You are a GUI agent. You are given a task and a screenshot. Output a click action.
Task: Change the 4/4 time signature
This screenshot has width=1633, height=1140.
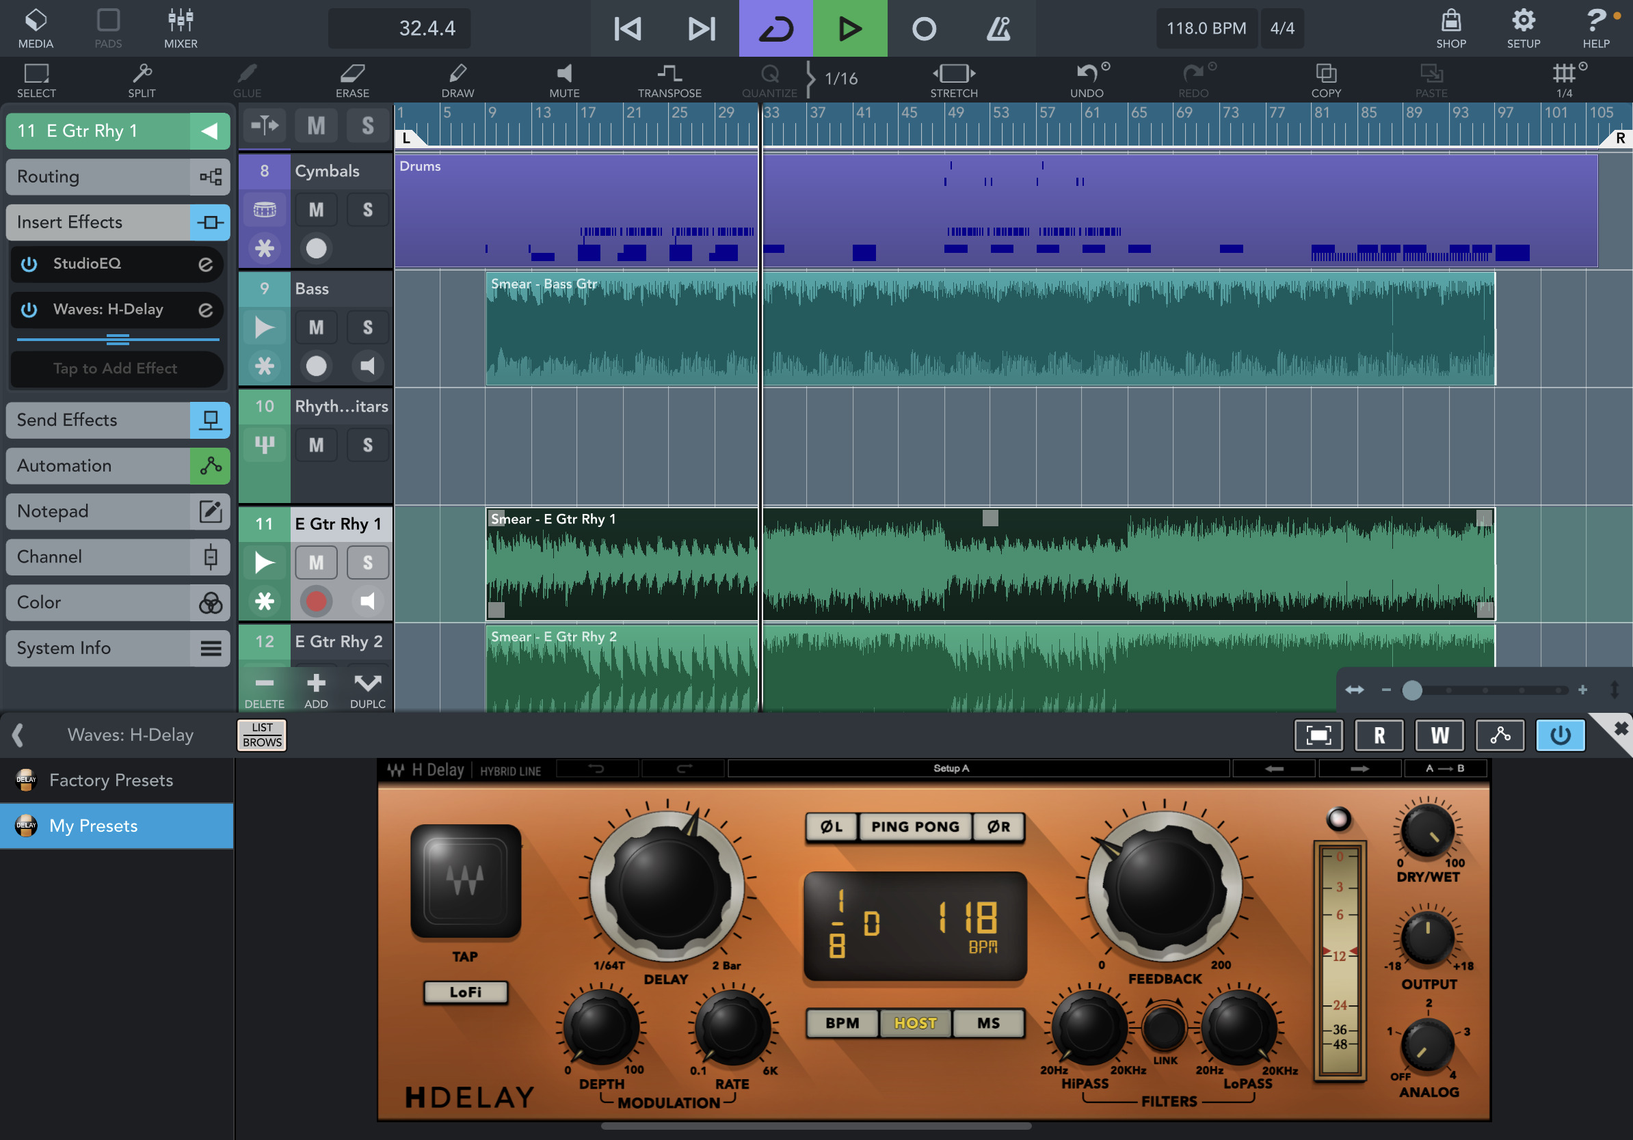point(1282,29)
